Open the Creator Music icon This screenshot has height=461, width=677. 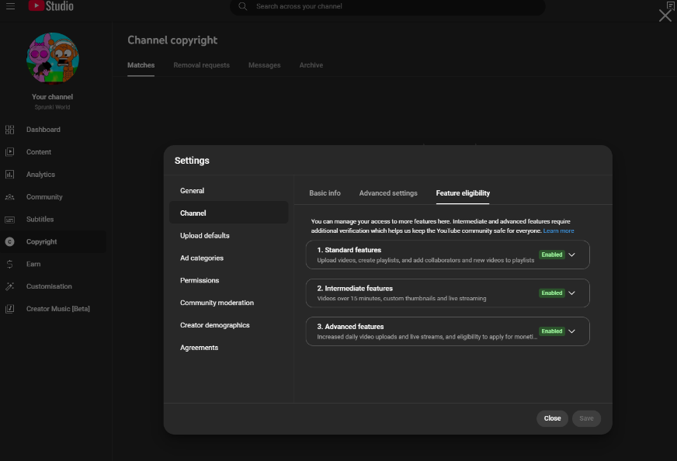pos(9,309)
